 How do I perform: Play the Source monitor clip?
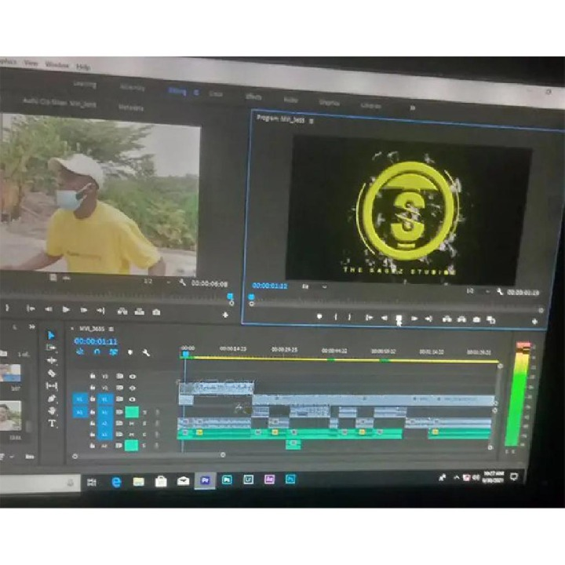(x=66, y=309)
